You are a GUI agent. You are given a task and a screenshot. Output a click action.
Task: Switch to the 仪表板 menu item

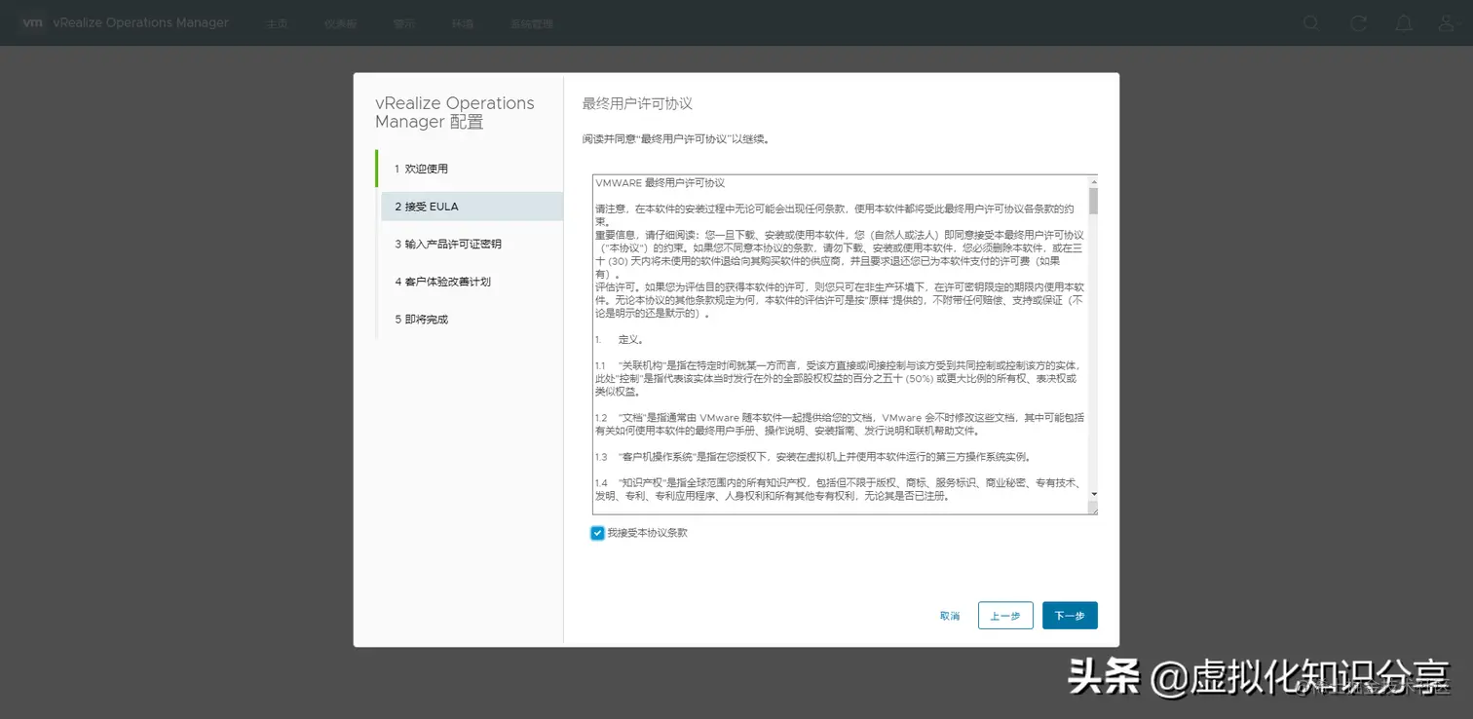tap(340, 22)
